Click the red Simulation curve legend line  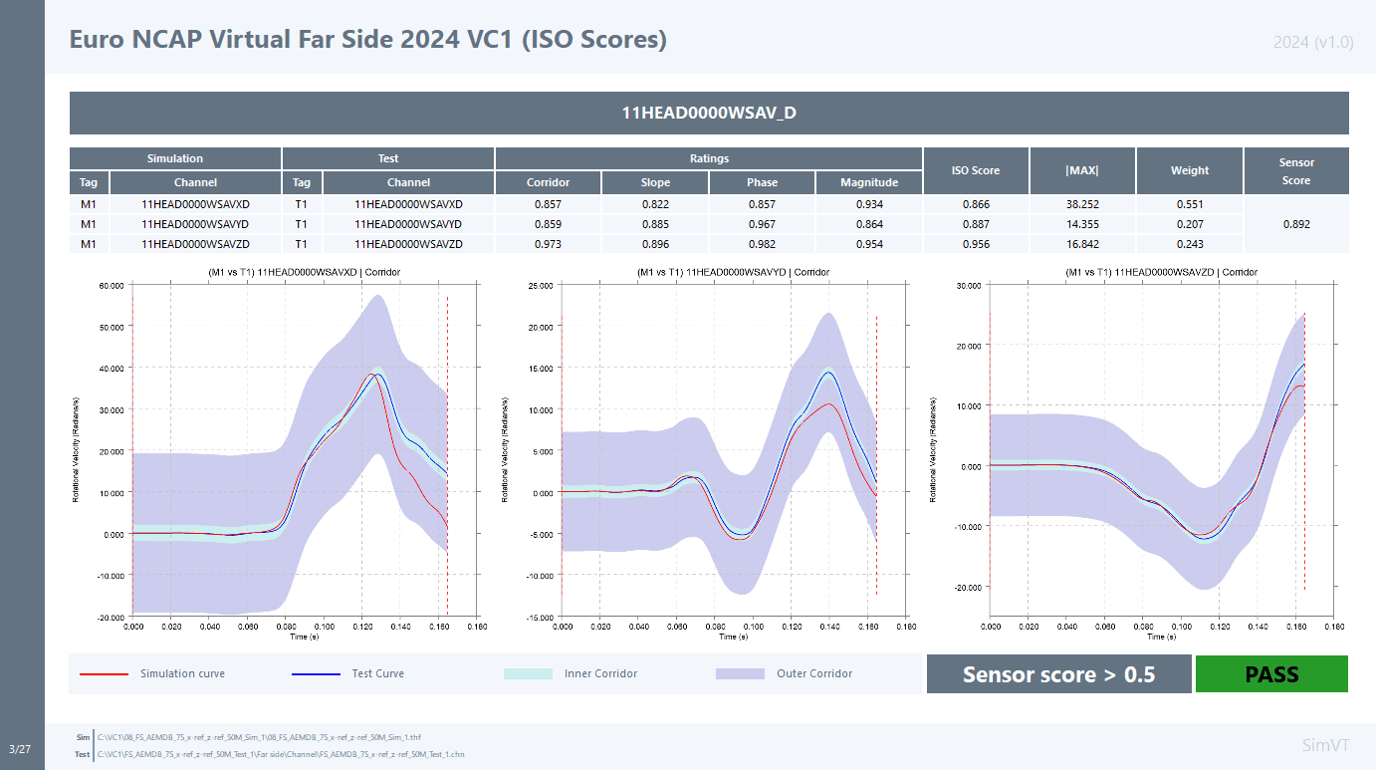[105, 674]
